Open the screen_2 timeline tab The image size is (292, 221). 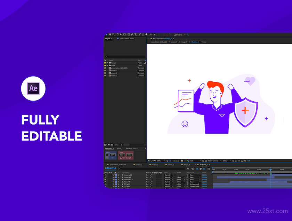[x=155, y=165]
